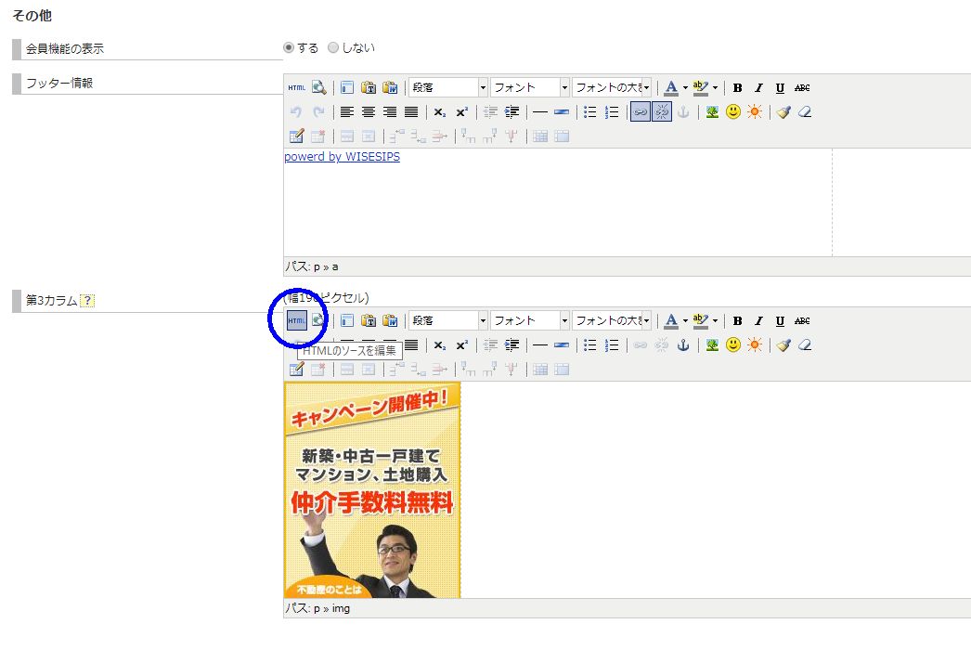
Task: Open 段落 format dropdown in フッター情報 editor
Action: coord(447,88)
